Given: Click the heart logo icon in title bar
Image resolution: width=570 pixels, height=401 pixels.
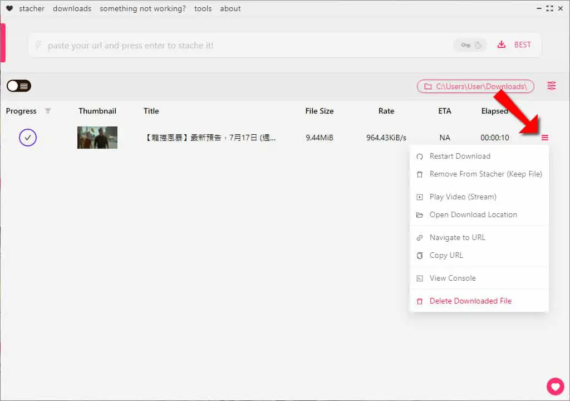Looking at the screenshot, I should click(x=9, y=8).
